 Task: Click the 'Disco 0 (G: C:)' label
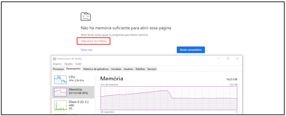tap(79, 102)
